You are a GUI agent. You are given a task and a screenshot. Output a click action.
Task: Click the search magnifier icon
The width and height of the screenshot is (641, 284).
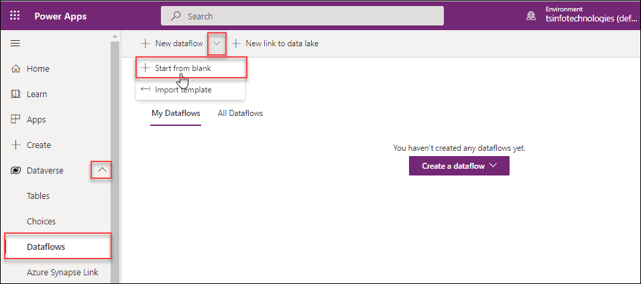tap(176, 16)
